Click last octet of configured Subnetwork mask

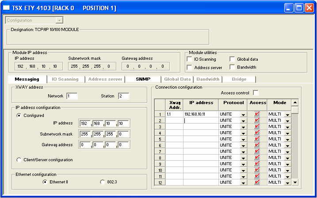[123, 134]
